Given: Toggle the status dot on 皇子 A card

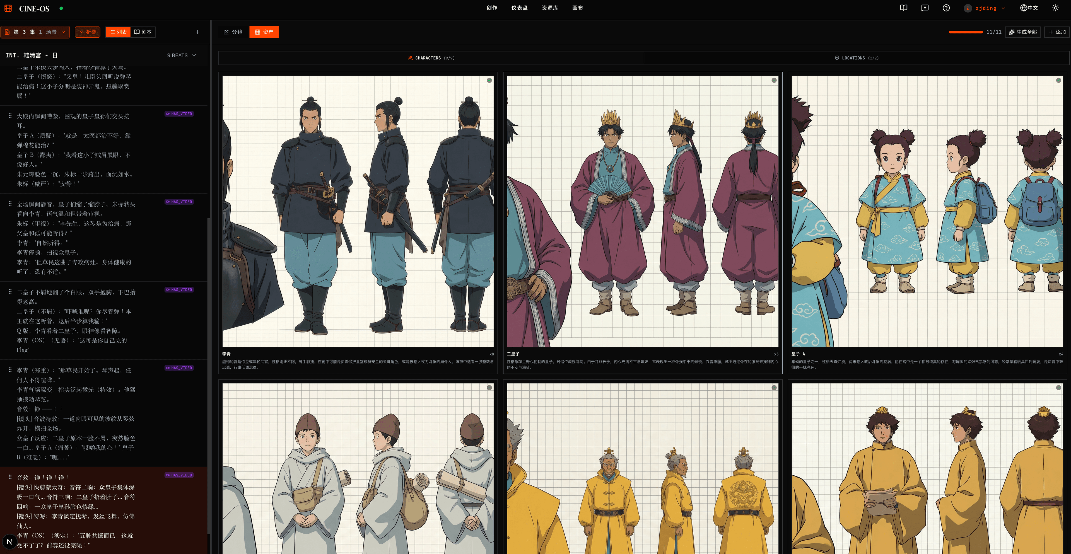Looking at the screenshot, I should pos(1058,80).
